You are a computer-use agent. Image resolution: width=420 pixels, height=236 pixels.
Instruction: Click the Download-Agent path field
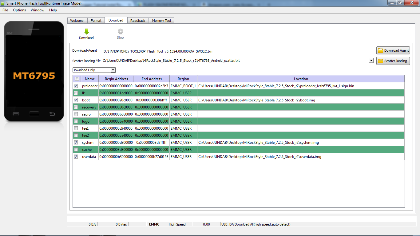pos(238,51)
